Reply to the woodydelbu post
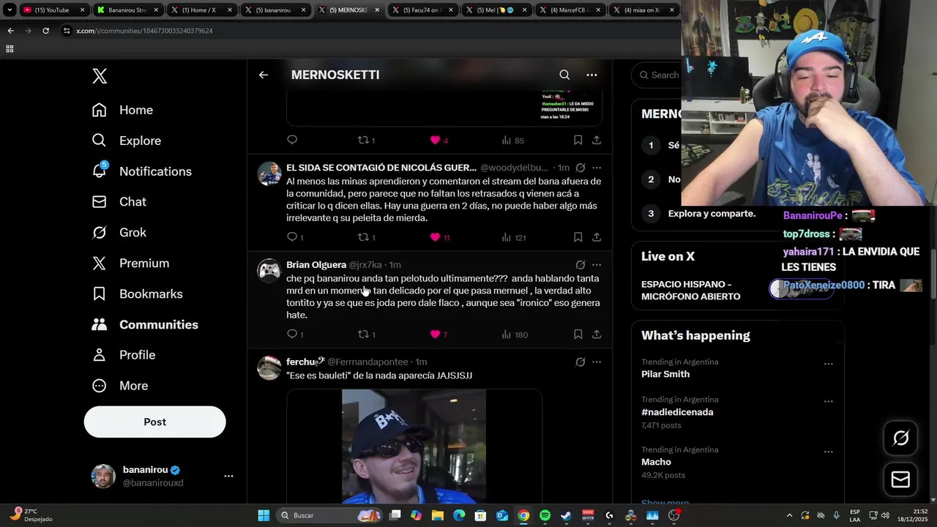Viewport: 937px width, 527px height. (x=295, y=237)
